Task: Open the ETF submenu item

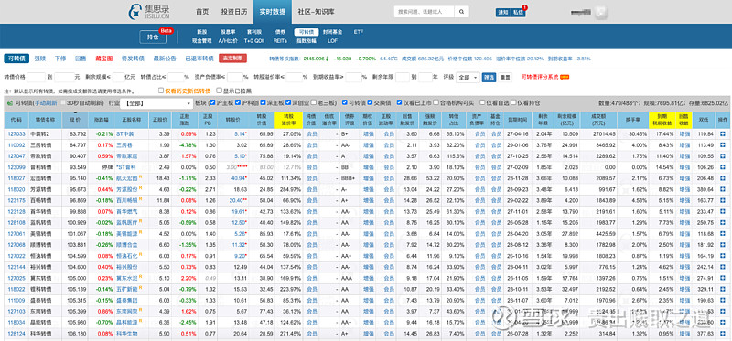Action: tap(358, 32)
